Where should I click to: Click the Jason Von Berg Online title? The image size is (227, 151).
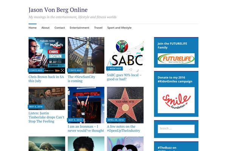(58, 10)
